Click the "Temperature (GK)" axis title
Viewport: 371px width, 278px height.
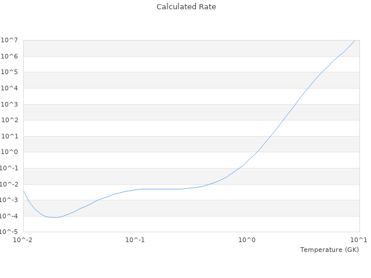coord(329,250)
